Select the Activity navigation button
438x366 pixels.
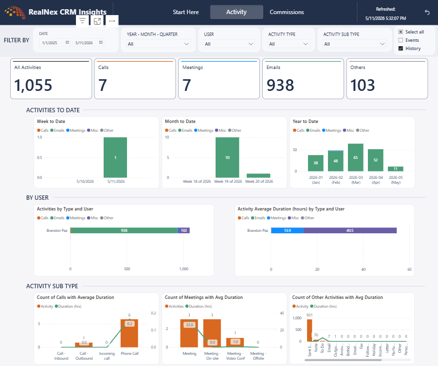tap(237, 12)
